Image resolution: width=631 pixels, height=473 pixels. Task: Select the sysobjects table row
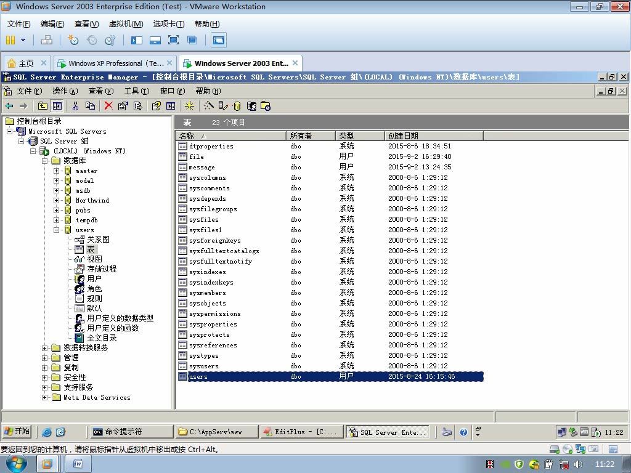(x=330, y=303)
